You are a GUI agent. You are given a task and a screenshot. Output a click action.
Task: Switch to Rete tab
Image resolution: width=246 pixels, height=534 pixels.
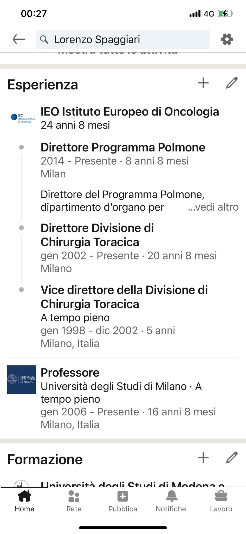pos(74,501)
